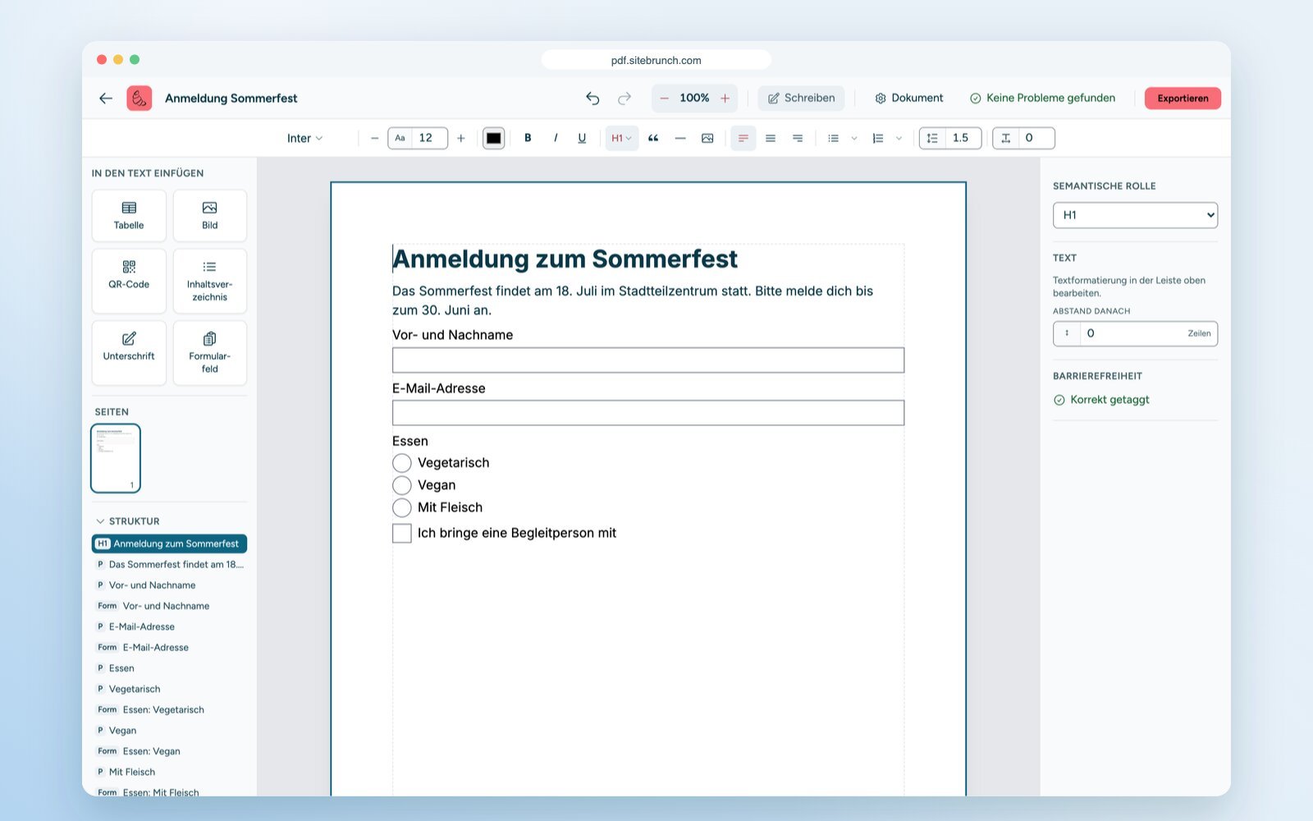This screenshot has width=1313, height=821.
Task: Insert a QR-Code
Action: tap(129, 281)
